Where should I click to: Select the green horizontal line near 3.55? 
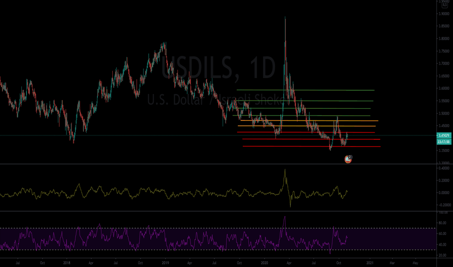tap(304, 101)
